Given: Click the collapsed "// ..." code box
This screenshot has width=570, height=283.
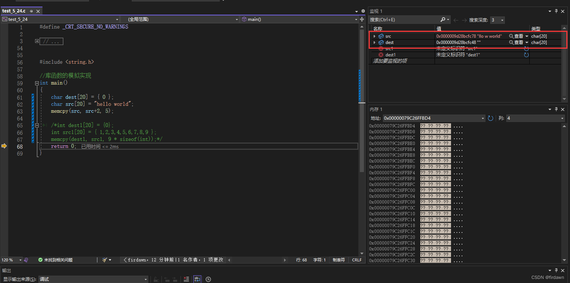Looking at the screenshot, I should coord(51,41).
